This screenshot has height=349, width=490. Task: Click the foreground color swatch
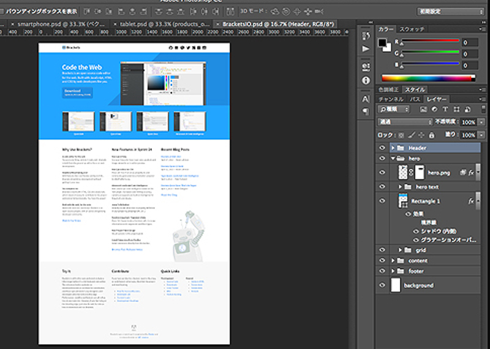[382, 43]
